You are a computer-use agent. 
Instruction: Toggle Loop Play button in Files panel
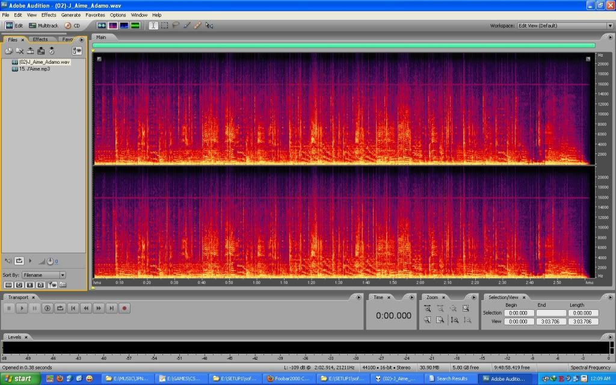tap(19, 260)
